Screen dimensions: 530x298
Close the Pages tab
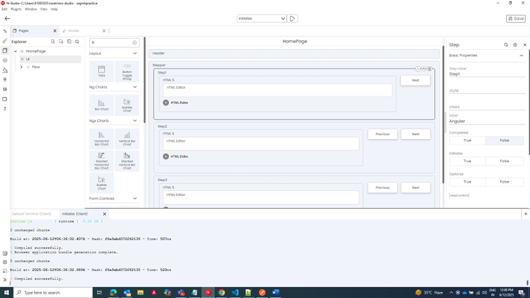tap(55, 31)
